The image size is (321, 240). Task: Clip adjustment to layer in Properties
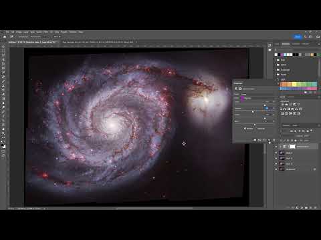click(x=255, y=140)
